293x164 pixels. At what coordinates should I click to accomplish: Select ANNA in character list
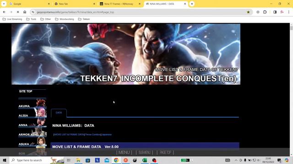(33, 123)
